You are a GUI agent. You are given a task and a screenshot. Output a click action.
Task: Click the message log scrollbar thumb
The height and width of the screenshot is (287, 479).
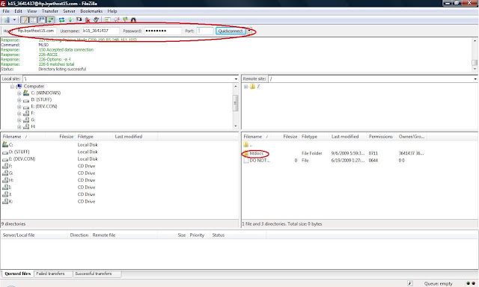[475, 63]
